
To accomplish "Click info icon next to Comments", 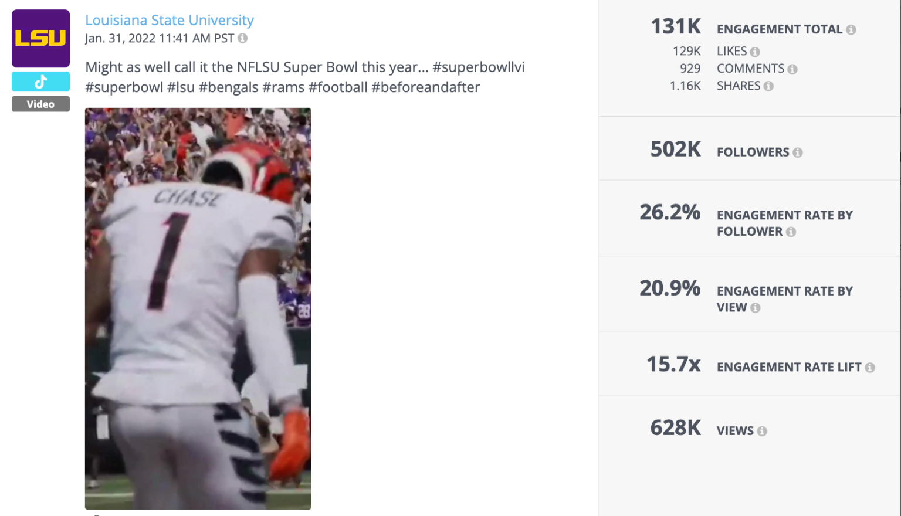I will 792,69.
